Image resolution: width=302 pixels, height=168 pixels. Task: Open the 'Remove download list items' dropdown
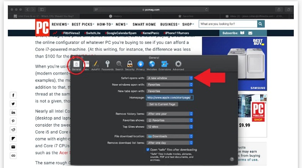(x=170, y=143)
